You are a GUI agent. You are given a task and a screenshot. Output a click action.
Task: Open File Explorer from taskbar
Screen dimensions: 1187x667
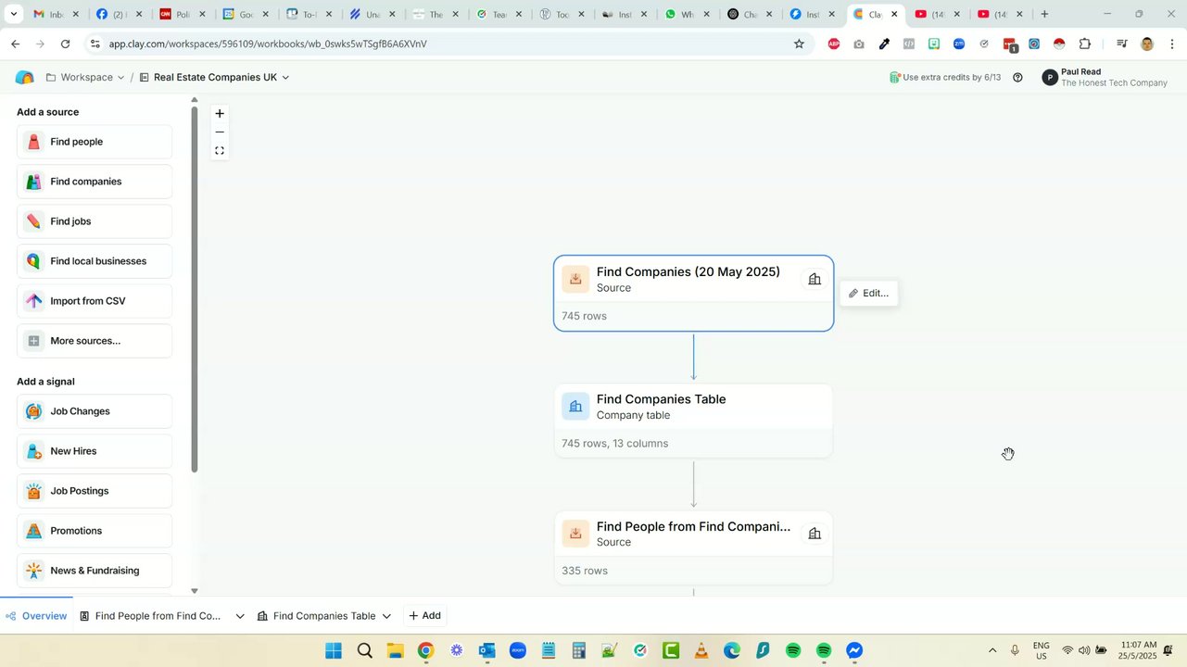coord(395,650)
